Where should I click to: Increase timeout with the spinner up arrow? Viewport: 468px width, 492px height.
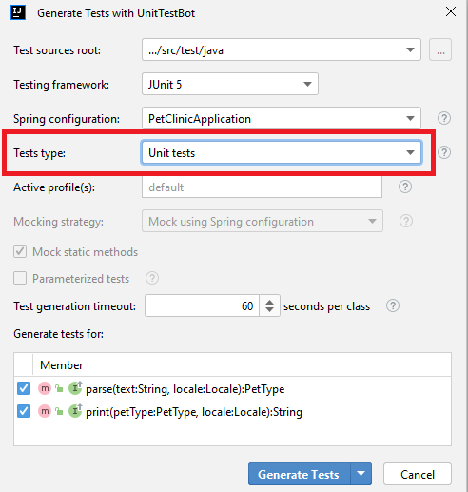(269, 302)
